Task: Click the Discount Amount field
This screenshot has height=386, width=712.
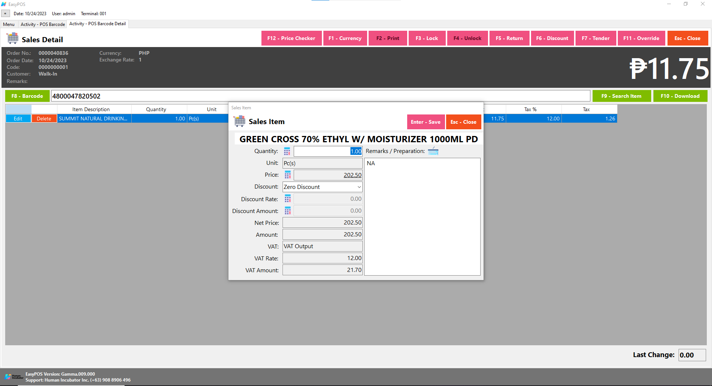Action: tap(328, 211)
